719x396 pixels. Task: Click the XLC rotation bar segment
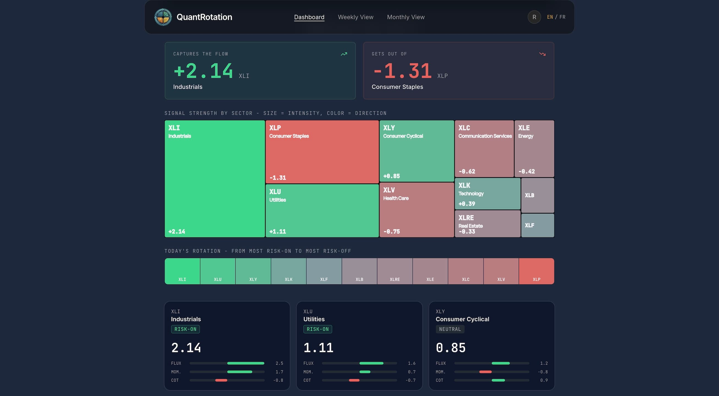pos(466,271)
